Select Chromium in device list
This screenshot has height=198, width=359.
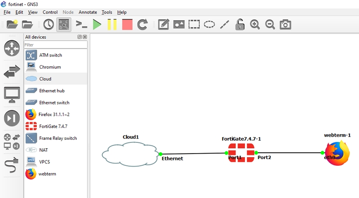tap(56, 67)
